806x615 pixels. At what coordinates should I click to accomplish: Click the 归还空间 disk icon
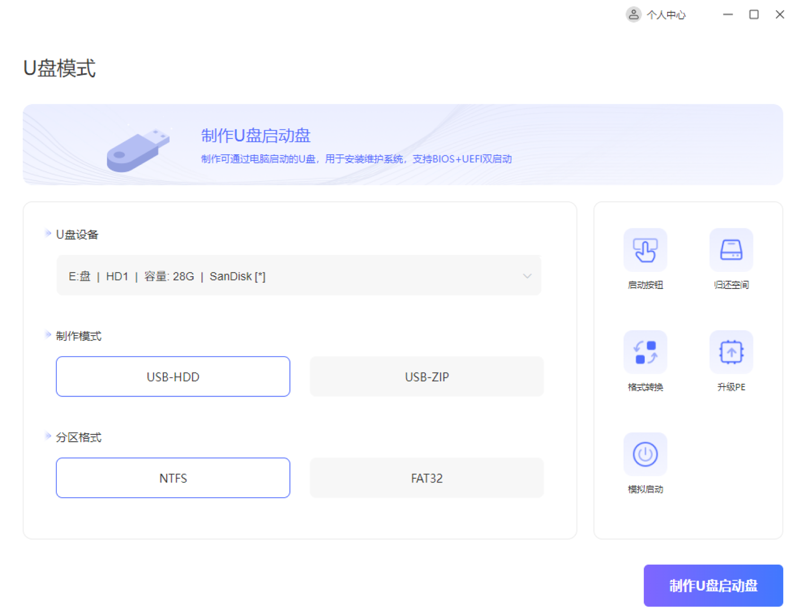(731, 250)
